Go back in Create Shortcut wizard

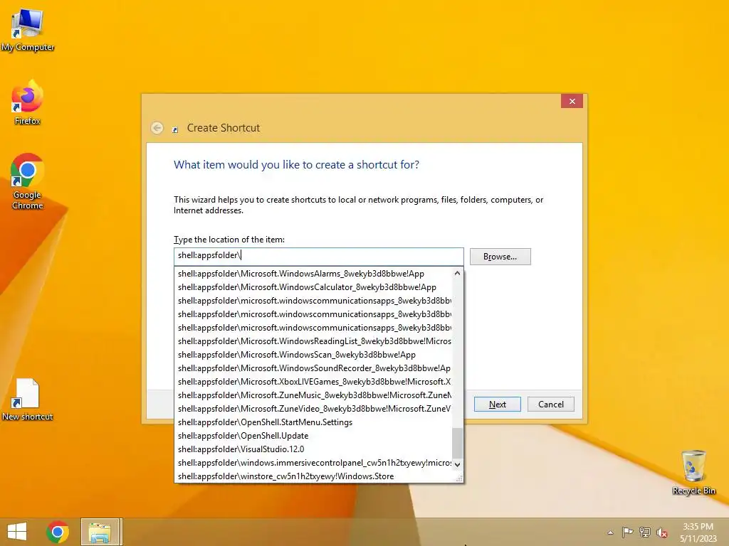pos(157,128)
